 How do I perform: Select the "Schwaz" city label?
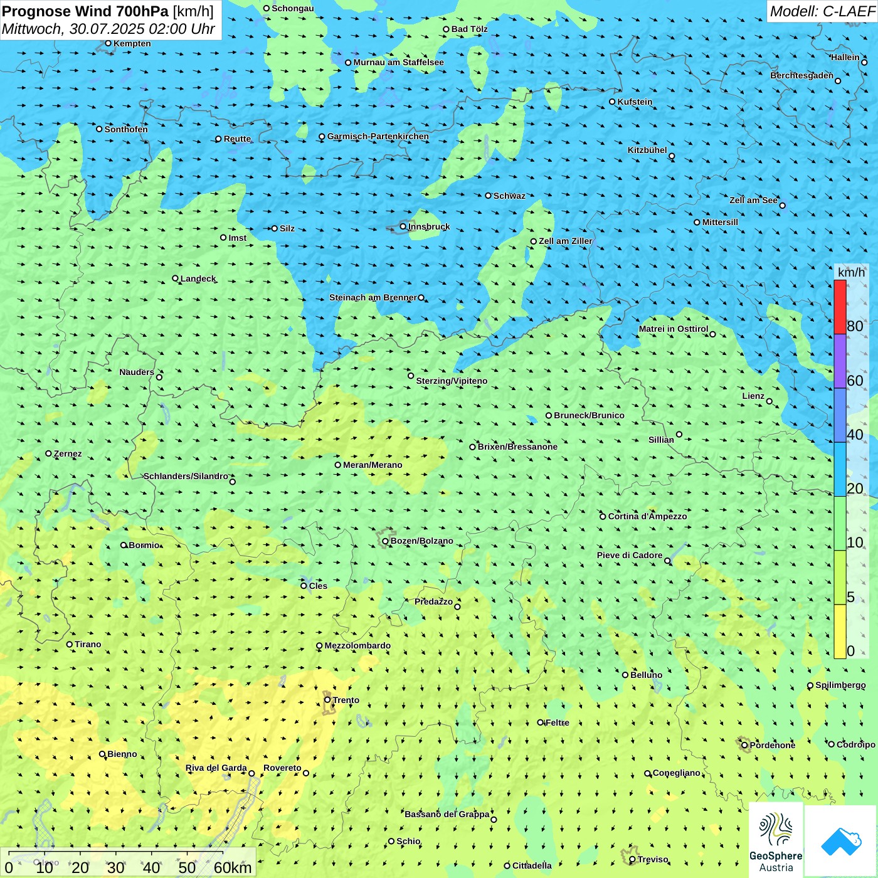point(509,196)
